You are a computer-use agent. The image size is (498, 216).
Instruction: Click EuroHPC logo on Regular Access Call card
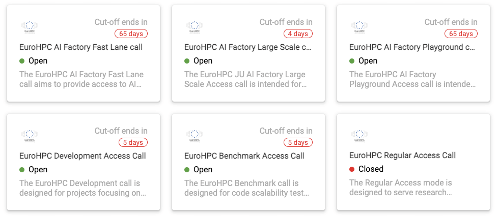360,135
